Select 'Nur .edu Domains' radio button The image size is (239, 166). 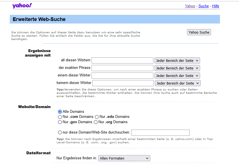pyautogui.click(x=97, y=117)
